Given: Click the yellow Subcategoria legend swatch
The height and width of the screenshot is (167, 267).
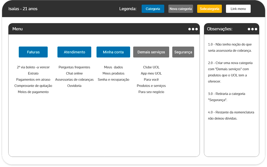Looking at the screenshot, I should pyautogui.click(x=209, y=9).
